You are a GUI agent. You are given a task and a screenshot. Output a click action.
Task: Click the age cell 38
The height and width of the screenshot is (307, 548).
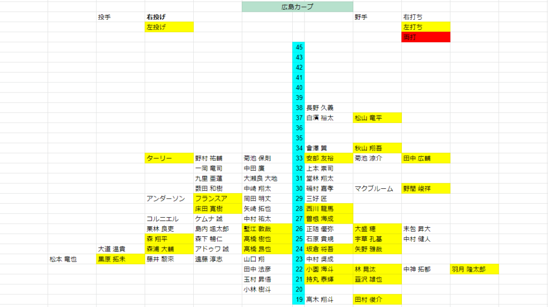(x=299, y=108)
